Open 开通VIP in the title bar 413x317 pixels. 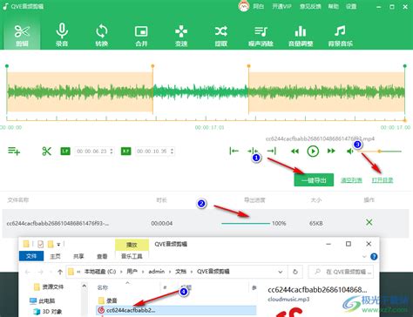pos(281,6)
